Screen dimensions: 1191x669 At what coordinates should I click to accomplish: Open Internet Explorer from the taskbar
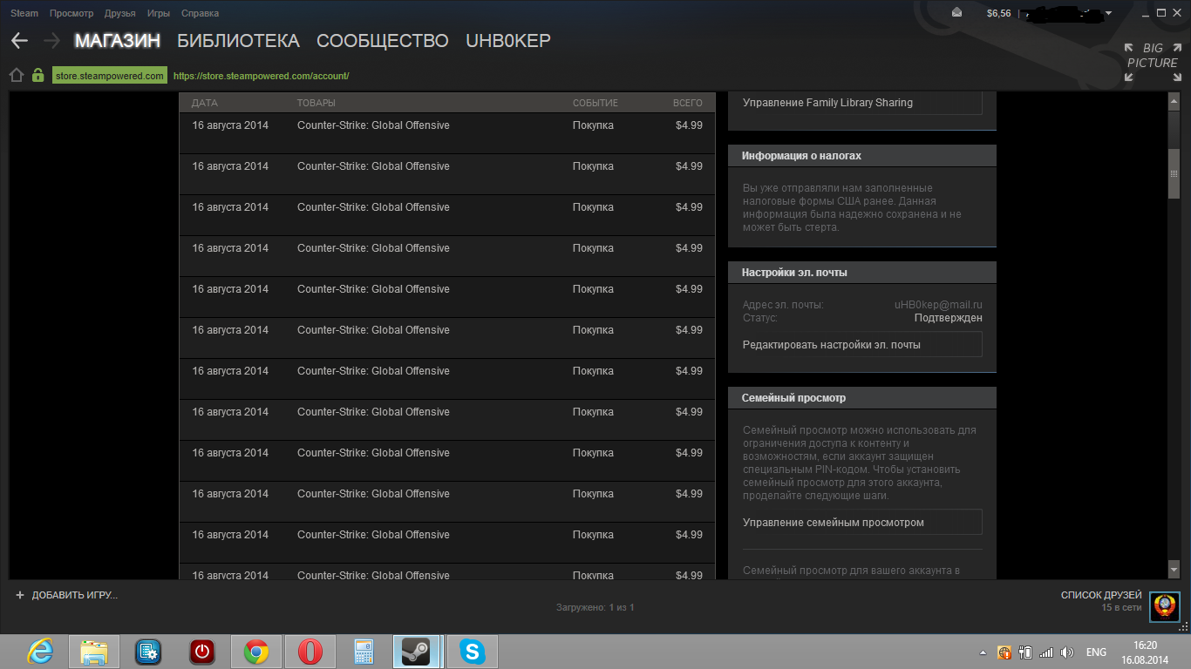click(x=40, y=652)
